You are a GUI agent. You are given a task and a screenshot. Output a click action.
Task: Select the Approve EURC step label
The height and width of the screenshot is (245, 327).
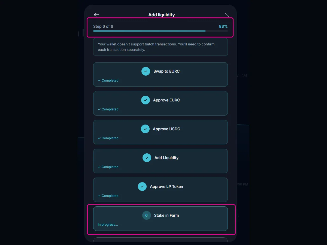166,100
